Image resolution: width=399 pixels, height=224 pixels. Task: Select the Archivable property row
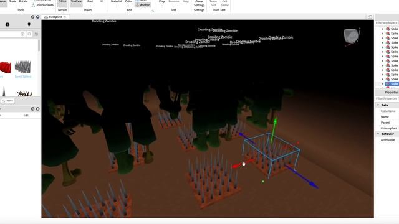387,140
